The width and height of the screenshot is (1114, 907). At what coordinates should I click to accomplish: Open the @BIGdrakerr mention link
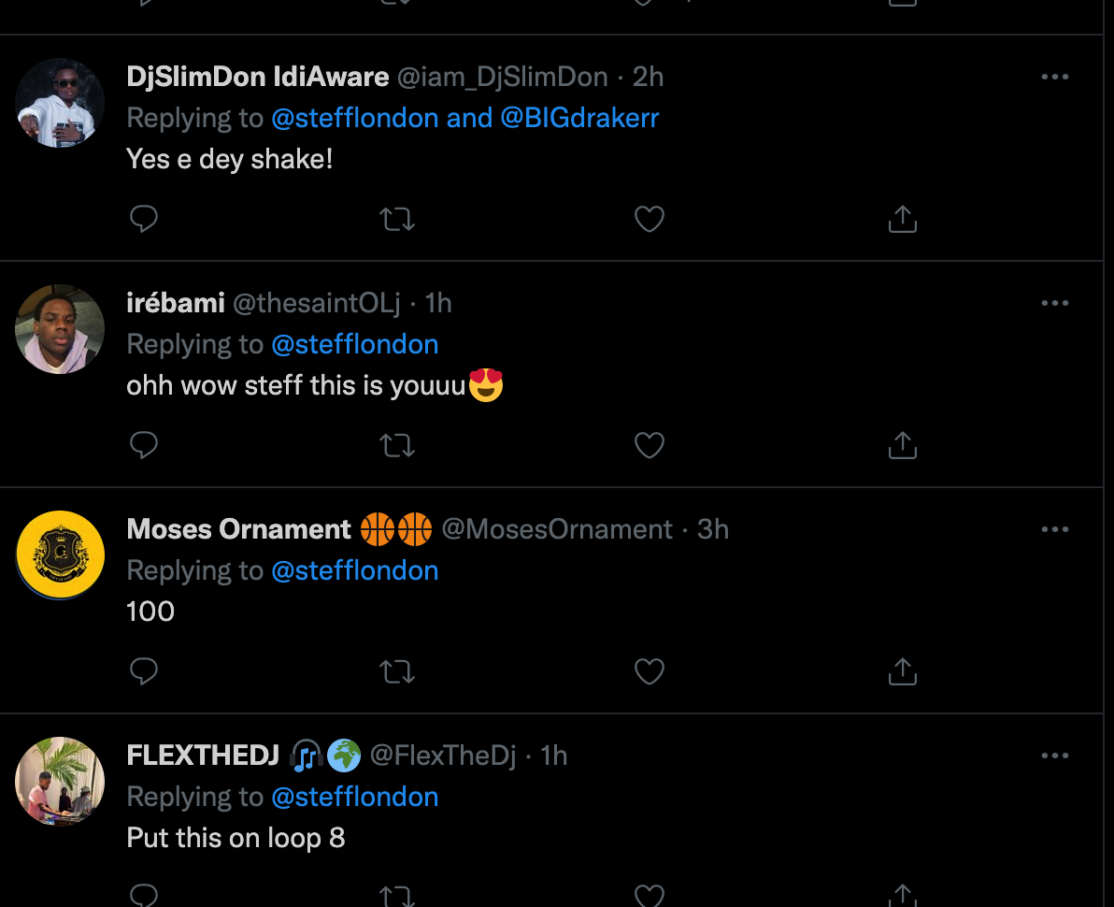pos(579,118)
